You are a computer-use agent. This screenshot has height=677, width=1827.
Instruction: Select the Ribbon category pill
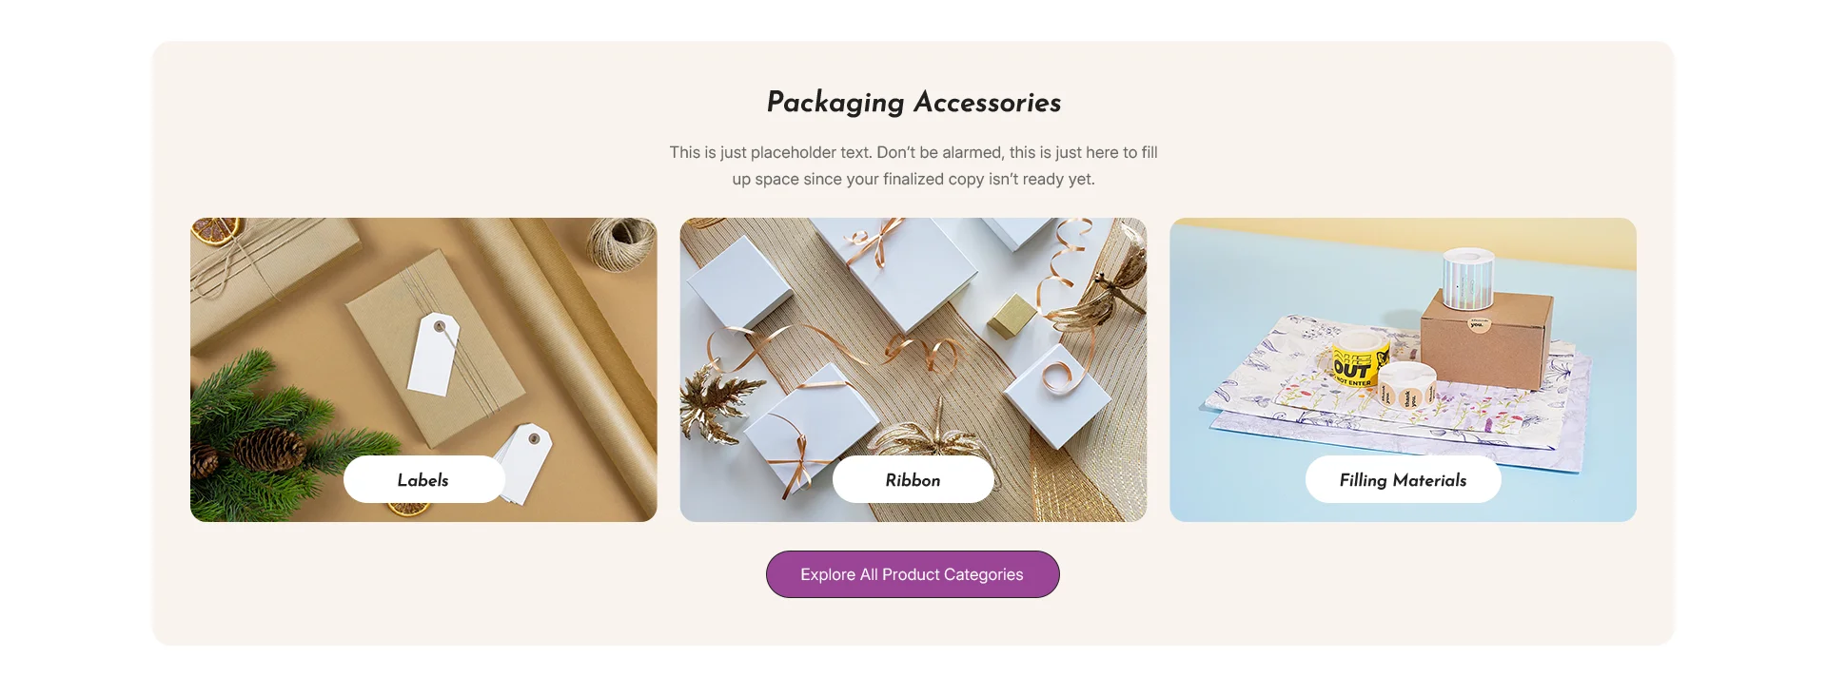tap(913, 479)
